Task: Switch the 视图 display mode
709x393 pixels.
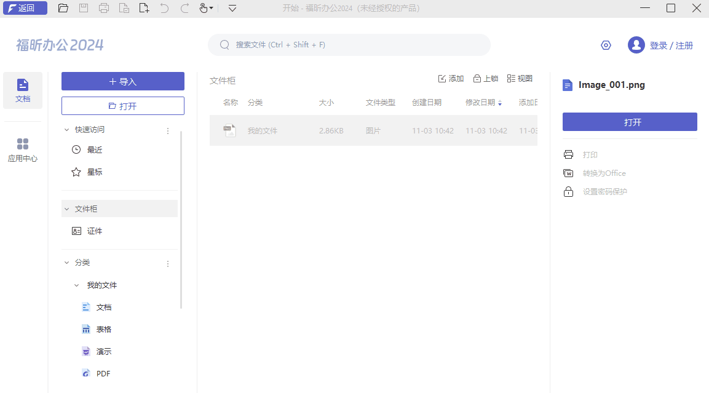Action: [521, 78]
